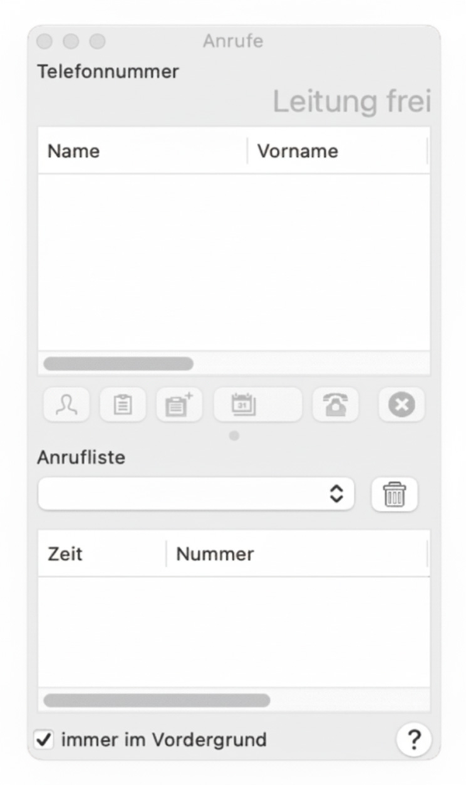
Task: Click the round X cancel icon button
Action: (x=401, y=405)
